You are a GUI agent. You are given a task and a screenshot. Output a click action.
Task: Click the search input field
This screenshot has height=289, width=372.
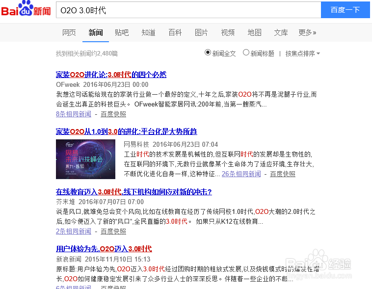tap(188, 10)
